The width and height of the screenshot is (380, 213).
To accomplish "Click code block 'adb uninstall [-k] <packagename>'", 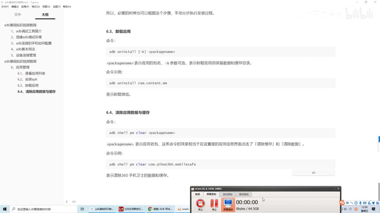I will [221, 52].
